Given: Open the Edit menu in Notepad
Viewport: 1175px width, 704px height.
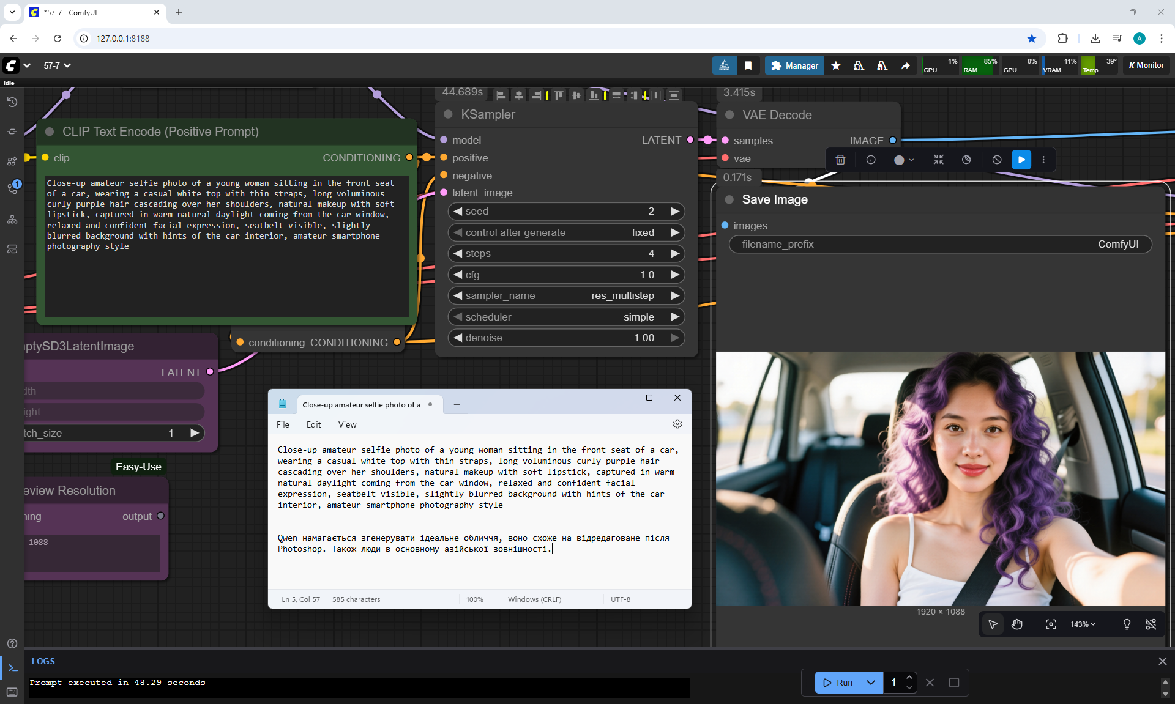Looking at the screenshot, I should [x=313, y=424].
